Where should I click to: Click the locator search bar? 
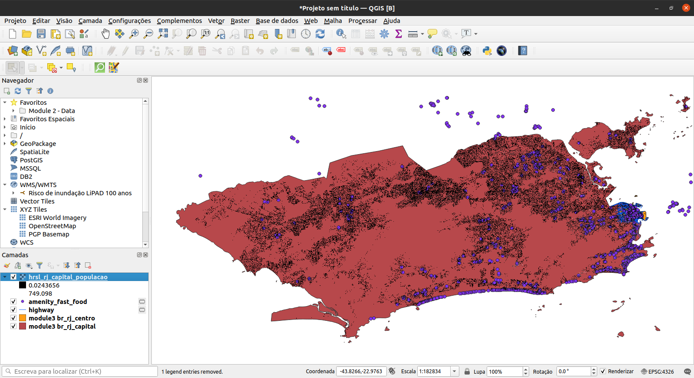[x=80, y=371]
